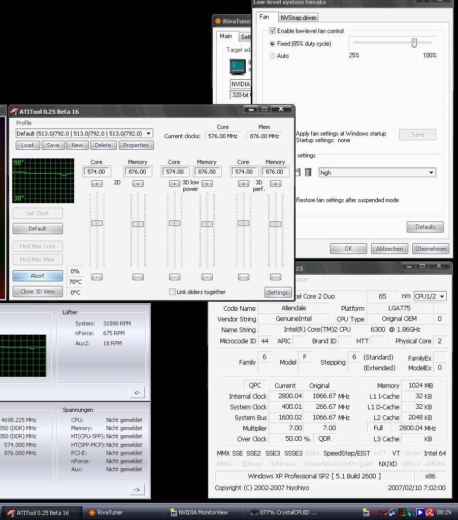Click right arrow button in Spannungen panel

click(137, 490)
